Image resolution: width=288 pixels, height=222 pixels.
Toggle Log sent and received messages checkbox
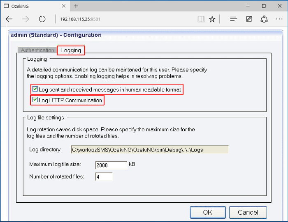tap(35, 89)
